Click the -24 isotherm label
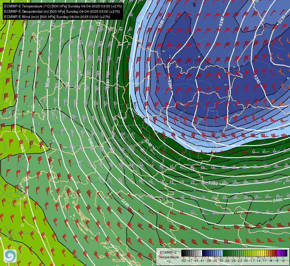 pos(270,220)
